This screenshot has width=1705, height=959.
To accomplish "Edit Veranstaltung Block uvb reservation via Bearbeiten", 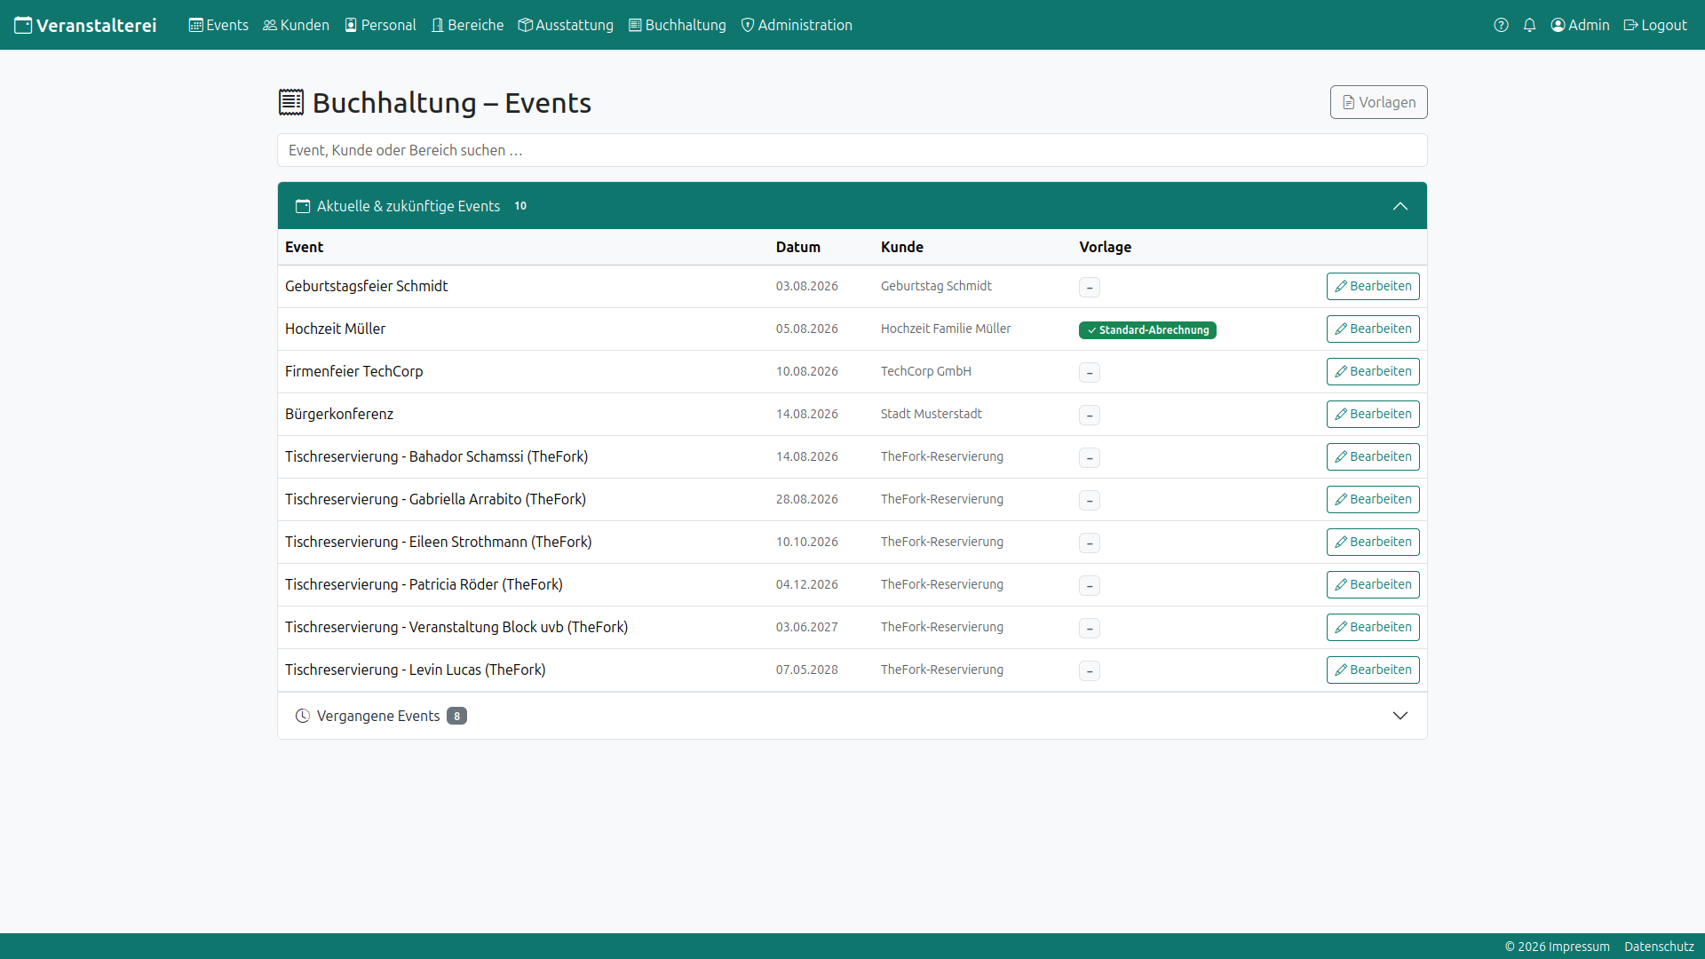I will (1373, 627).
